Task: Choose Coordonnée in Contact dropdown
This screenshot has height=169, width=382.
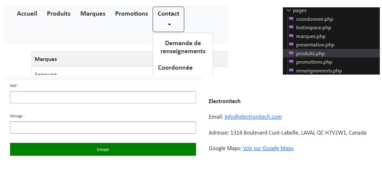Action: (x=175, y=68)
